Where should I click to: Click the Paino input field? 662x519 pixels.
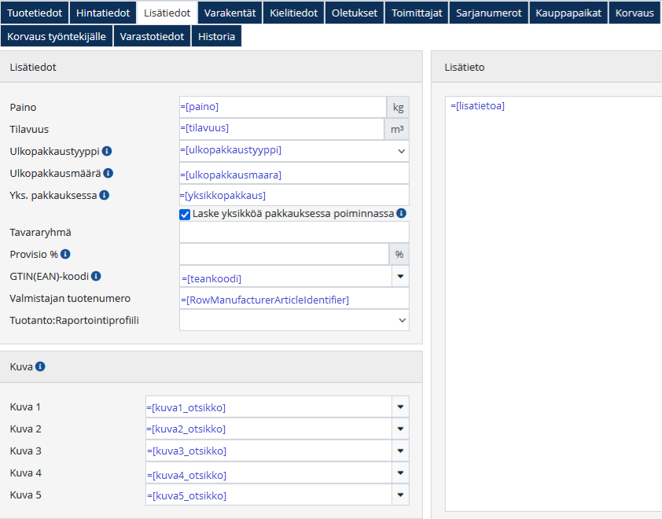pyautogui.click(x=282, y=107)
